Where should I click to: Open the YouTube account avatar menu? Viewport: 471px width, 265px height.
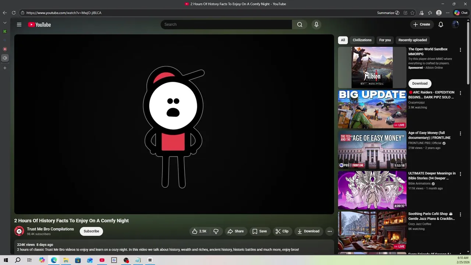pos(456,25)
